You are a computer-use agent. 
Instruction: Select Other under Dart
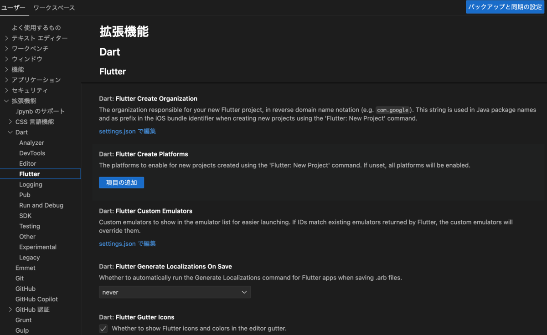[x=27, y=237]
